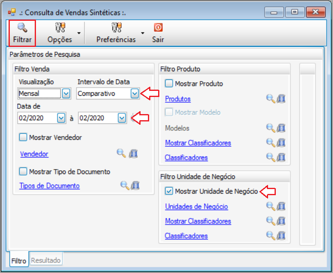The height and width of the screenshot is (273, 333).
Task: Enable the Mostrar Produto checkbox
Action: click(169, 84)
